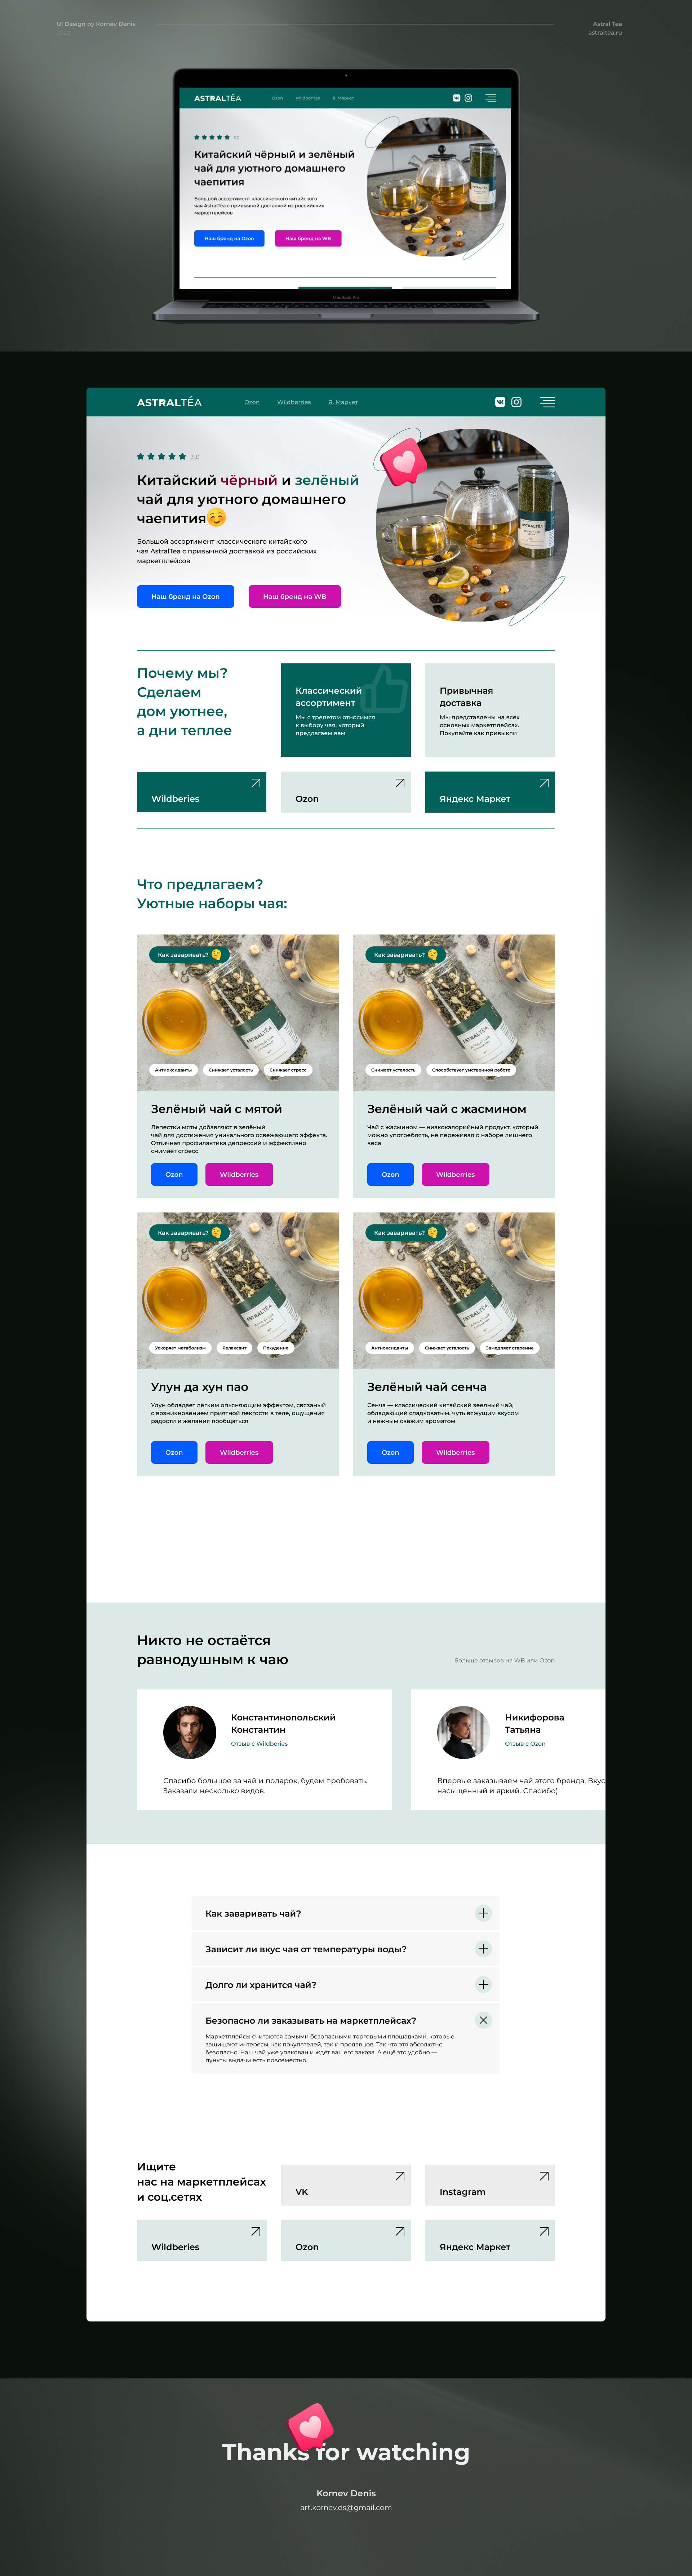Click the arrow icon on the green Wildberries tile
Image resolution: width=692 pixels, height=2576 pixels.
click(x=255, y=783)
